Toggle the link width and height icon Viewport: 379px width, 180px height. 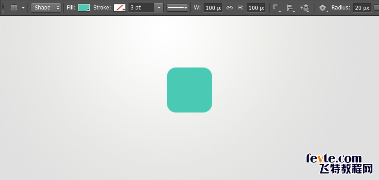point(230,8)
